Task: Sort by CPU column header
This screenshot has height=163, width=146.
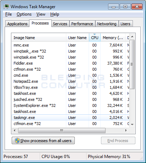Action: point(95,38)
